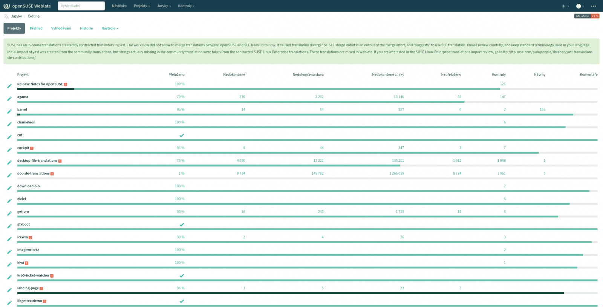603x307 pixels.
Task: Sort the table by Nepřeloženo column header
Action: 451,74
